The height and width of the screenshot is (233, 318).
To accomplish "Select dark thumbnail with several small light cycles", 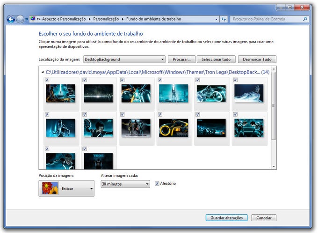I will (x=211, y=128).
